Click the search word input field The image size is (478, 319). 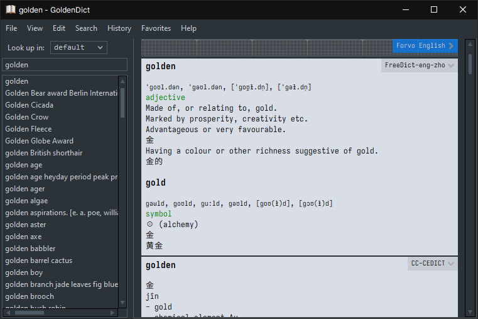coord(65,65)
